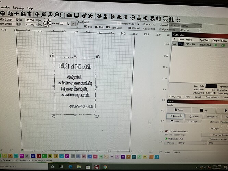Click the Mirror Across Line icon
The height and width of the screenshot is (171, 228).
(125, 17)
